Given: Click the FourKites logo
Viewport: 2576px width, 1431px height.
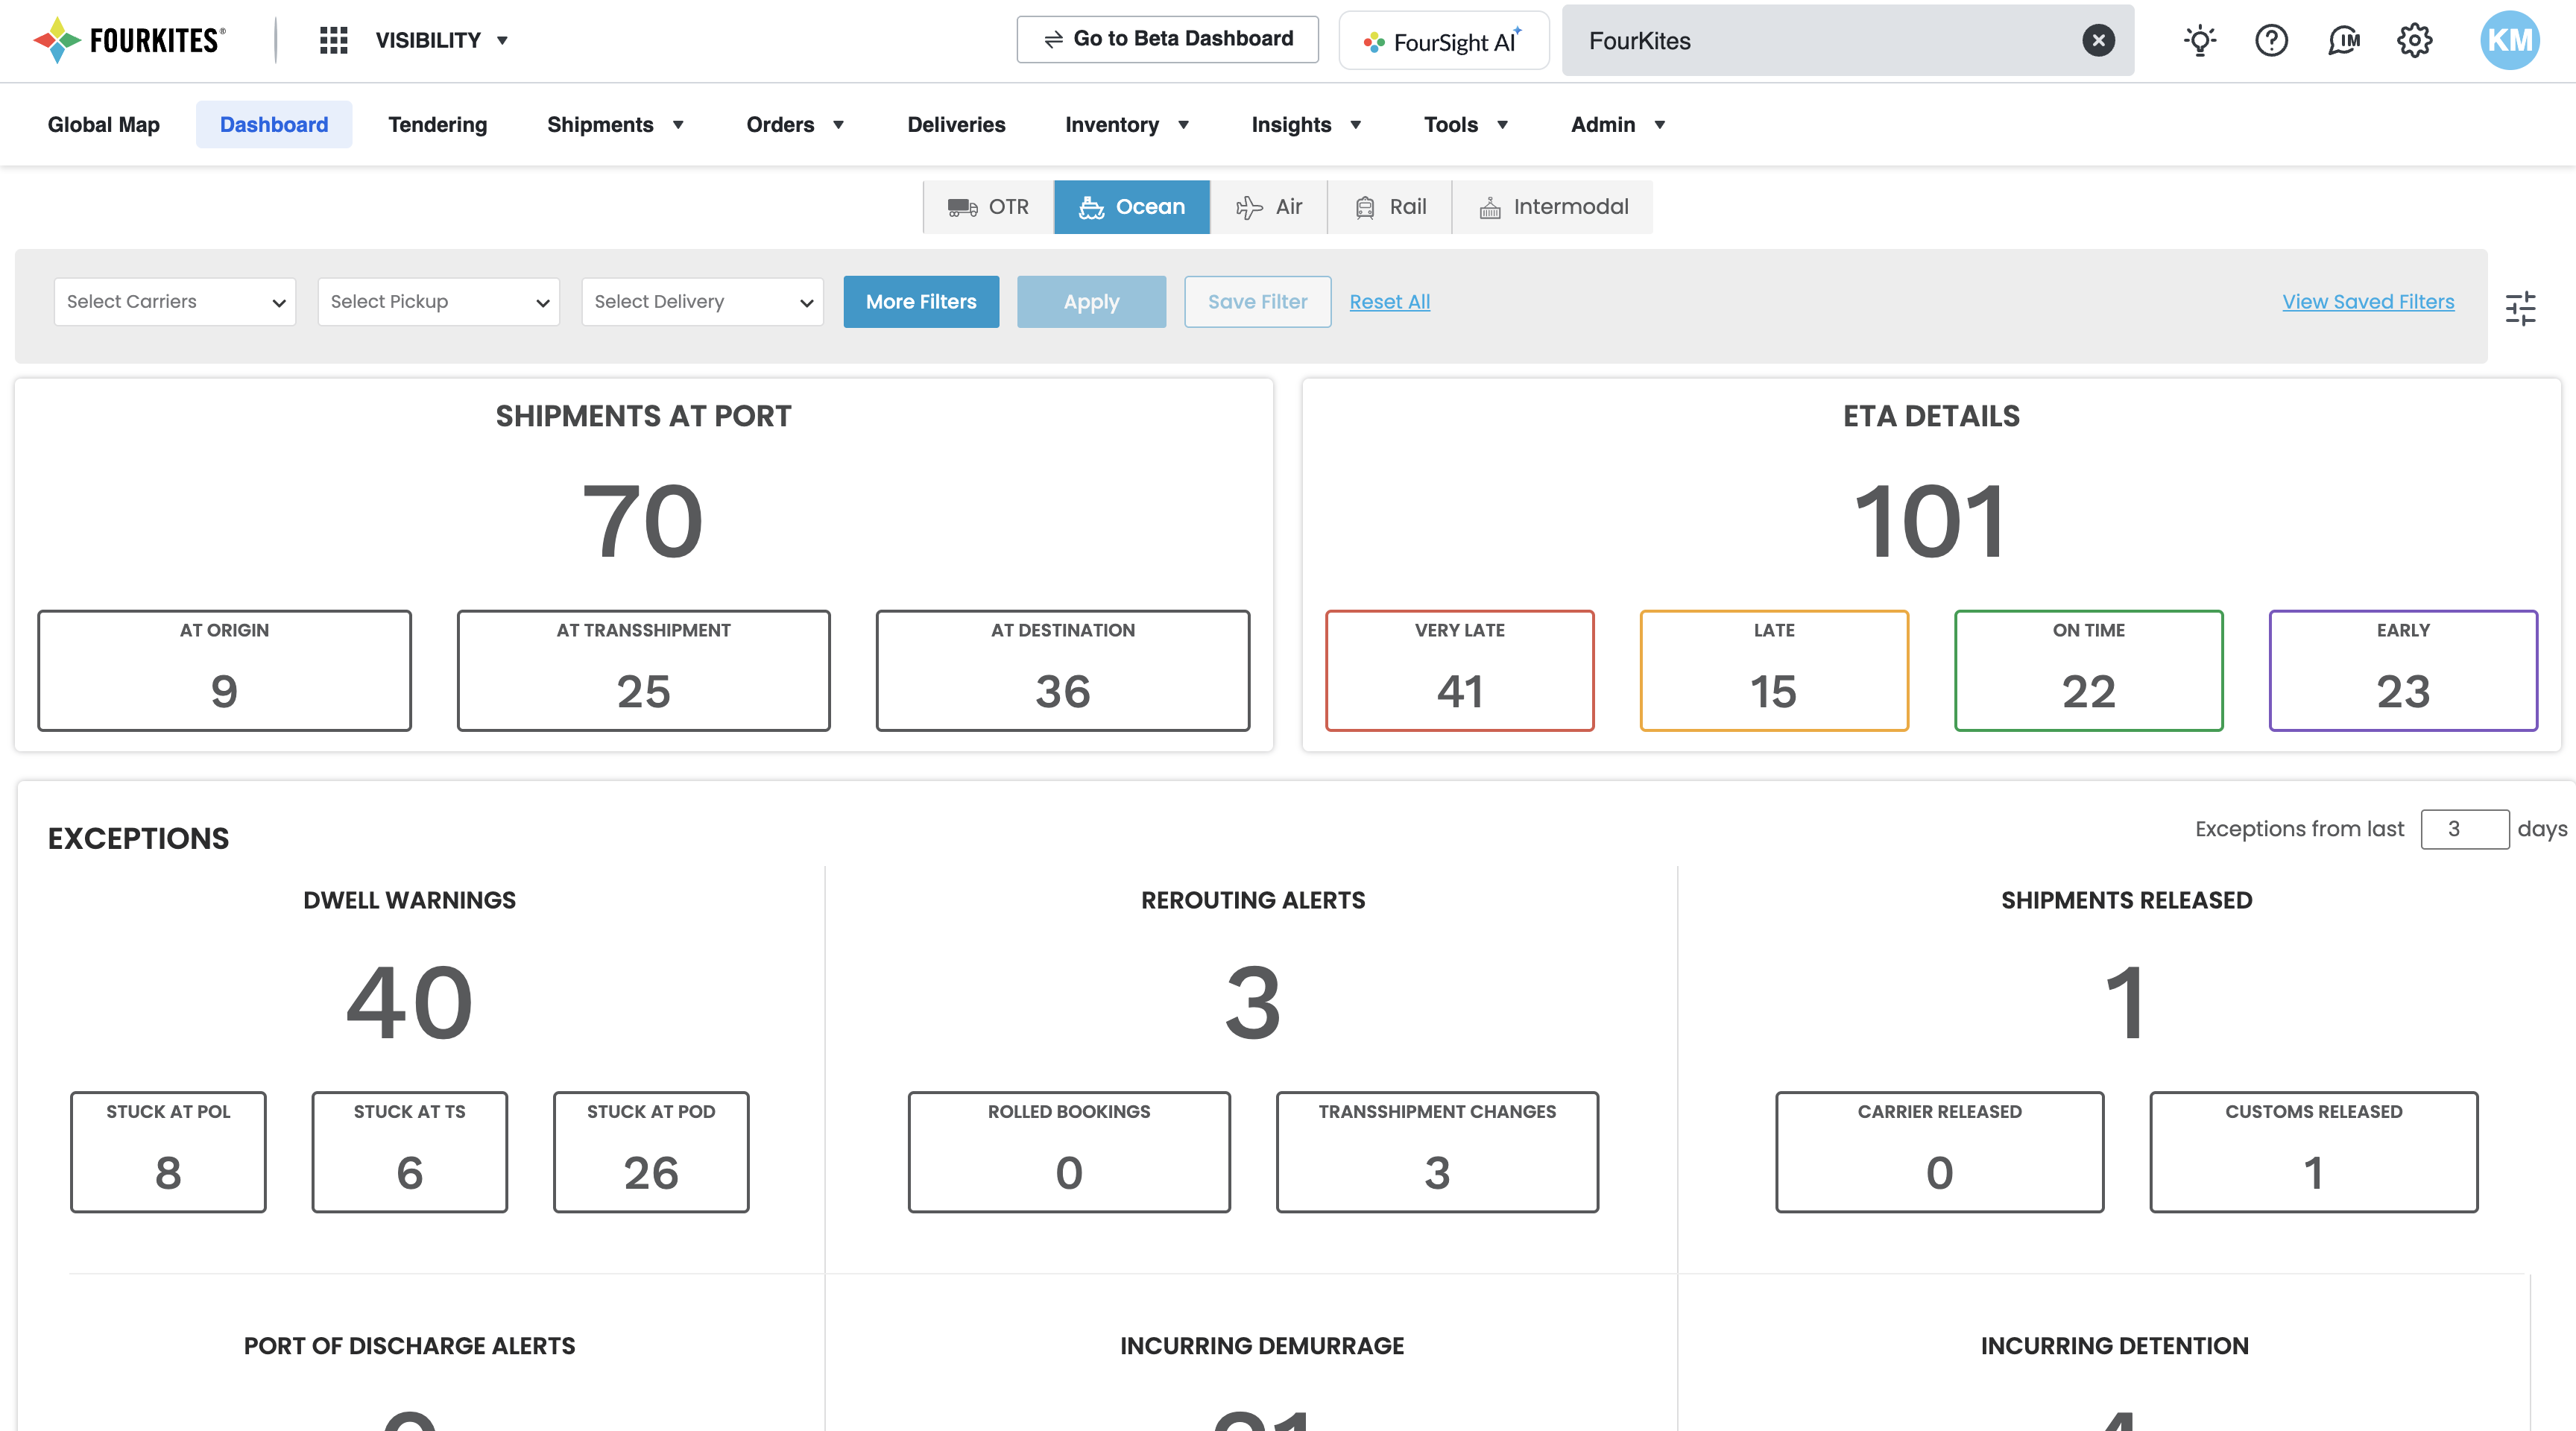Looking at the screenshot, I should (x=130, y=40).
